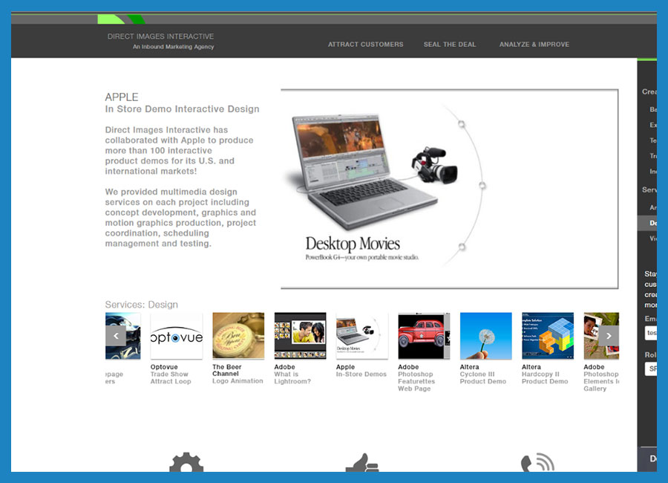Click the 'Services: Design' heading
Viewport: 668px width, 483px height.
pos(142,305)
